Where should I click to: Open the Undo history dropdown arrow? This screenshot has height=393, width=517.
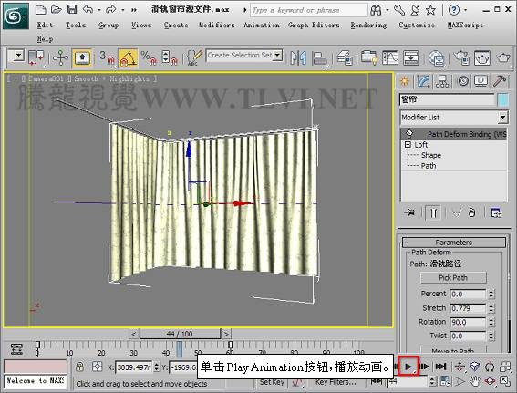(x=99, y=10)
